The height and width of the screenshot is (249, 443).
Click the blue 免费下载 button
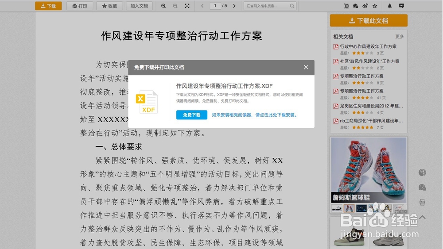pos(191,115)
